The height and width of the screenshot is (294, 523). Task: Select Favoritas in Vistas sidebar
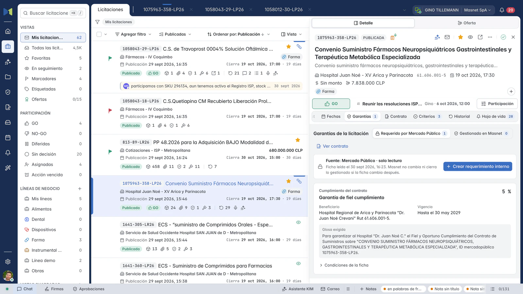pyautogui.click(x=53, y=58)
